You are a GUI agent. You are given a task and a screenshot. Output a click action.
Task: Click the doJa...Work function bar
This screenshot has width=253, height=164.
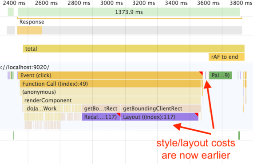43,108
